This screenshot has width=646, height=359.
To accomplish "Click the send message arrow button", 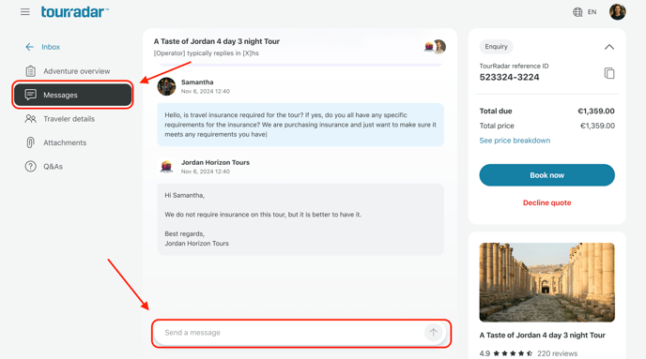I will pos(433,332).
